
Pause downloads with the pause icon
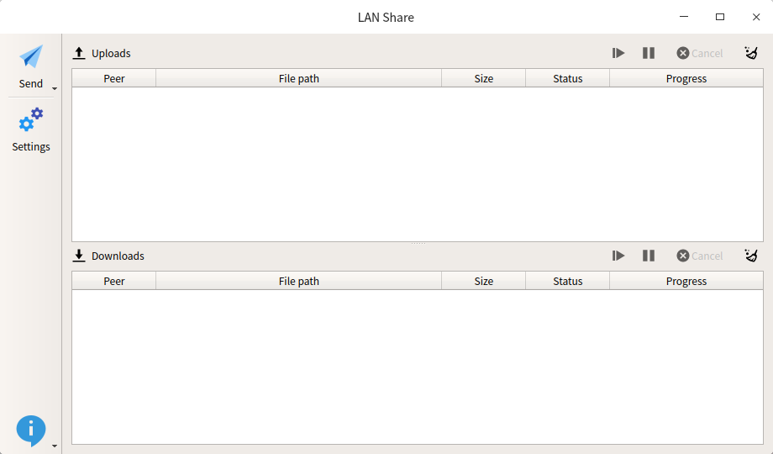[x=649, y=256]
